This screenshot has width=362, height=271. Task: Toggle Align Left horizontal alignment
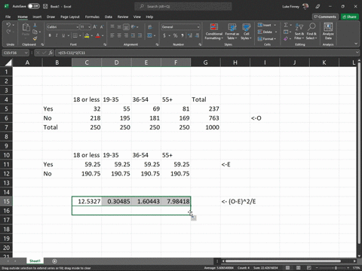[112, 35]
